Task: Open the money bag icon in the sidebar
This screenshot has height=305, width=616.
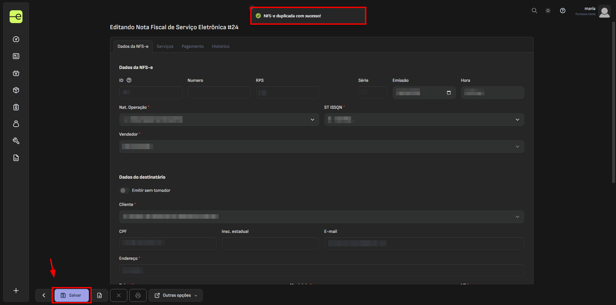Action: coord(16,124)
